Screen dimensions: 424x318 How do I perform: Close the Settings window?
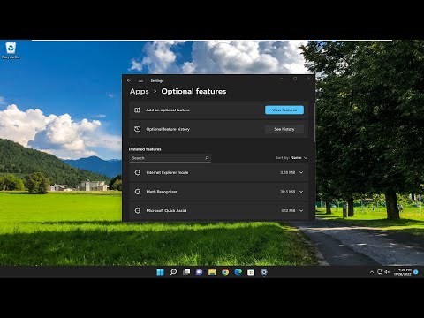coord(308,79)
